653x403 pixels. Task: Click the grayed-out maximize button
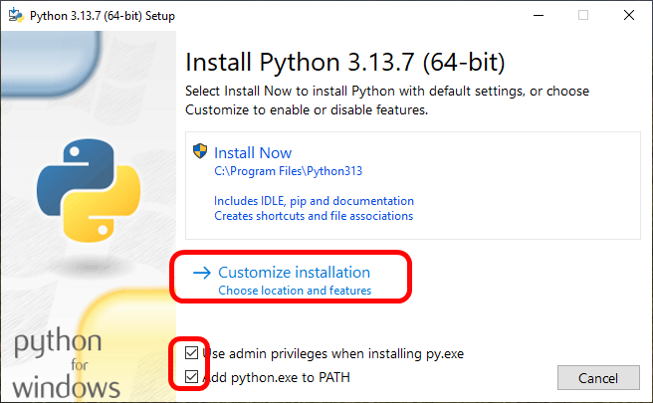tap(583, 15)
